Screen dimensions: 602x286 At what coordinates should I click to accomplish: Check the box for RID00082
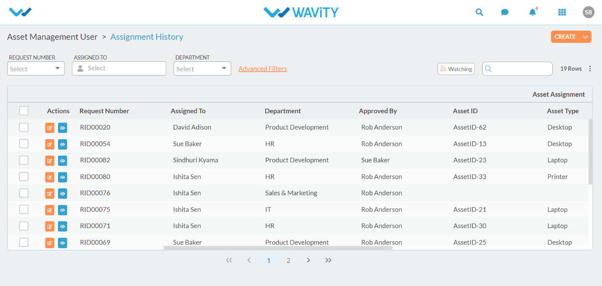24,160
